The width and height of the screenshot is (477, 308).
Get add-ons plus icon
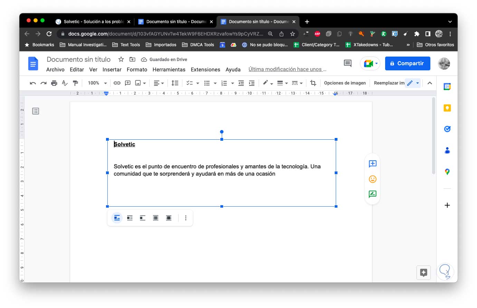pos(447,205)
